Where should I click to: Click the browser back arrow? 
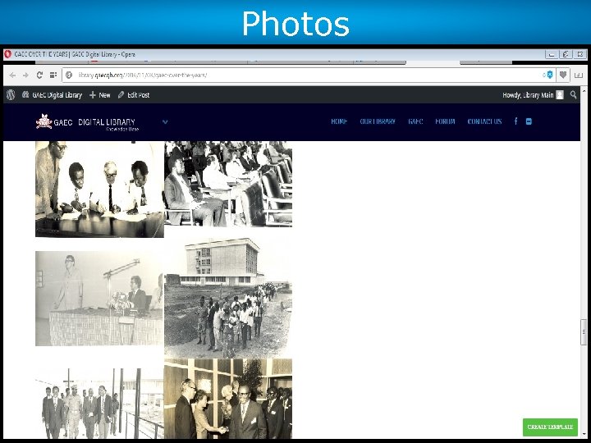(12, 75)
